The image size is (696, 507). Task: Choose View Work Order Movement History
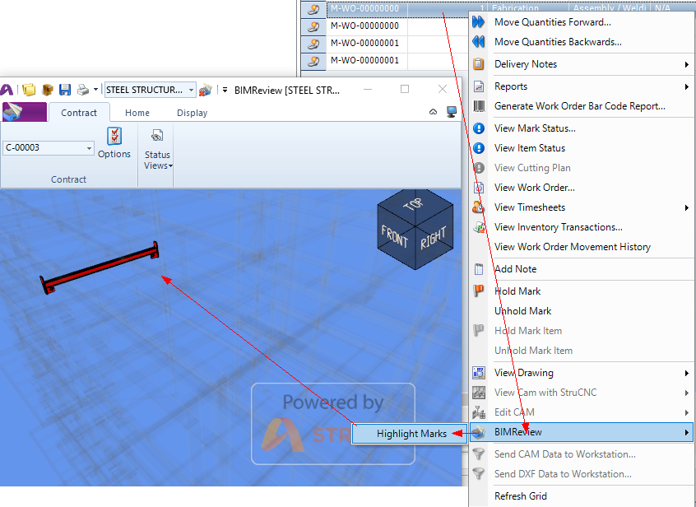pyautogui.click(x=572, y=247)
